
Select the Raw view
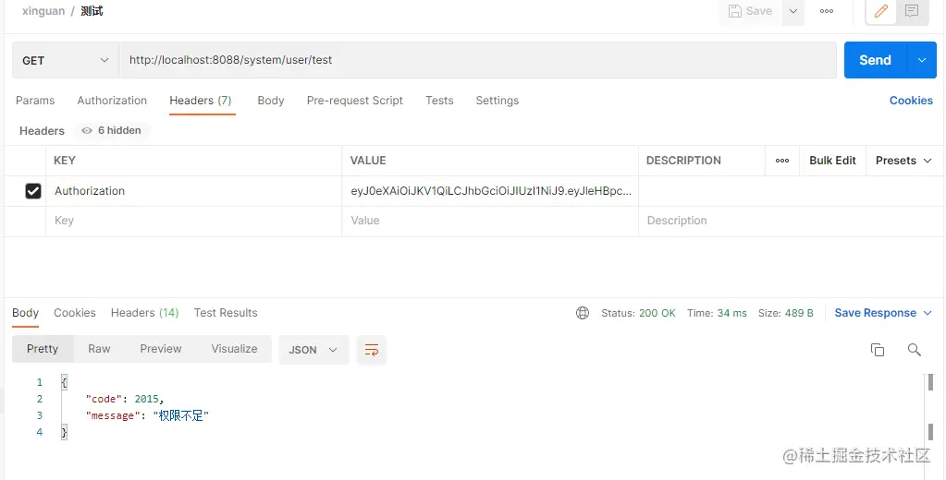99,349
